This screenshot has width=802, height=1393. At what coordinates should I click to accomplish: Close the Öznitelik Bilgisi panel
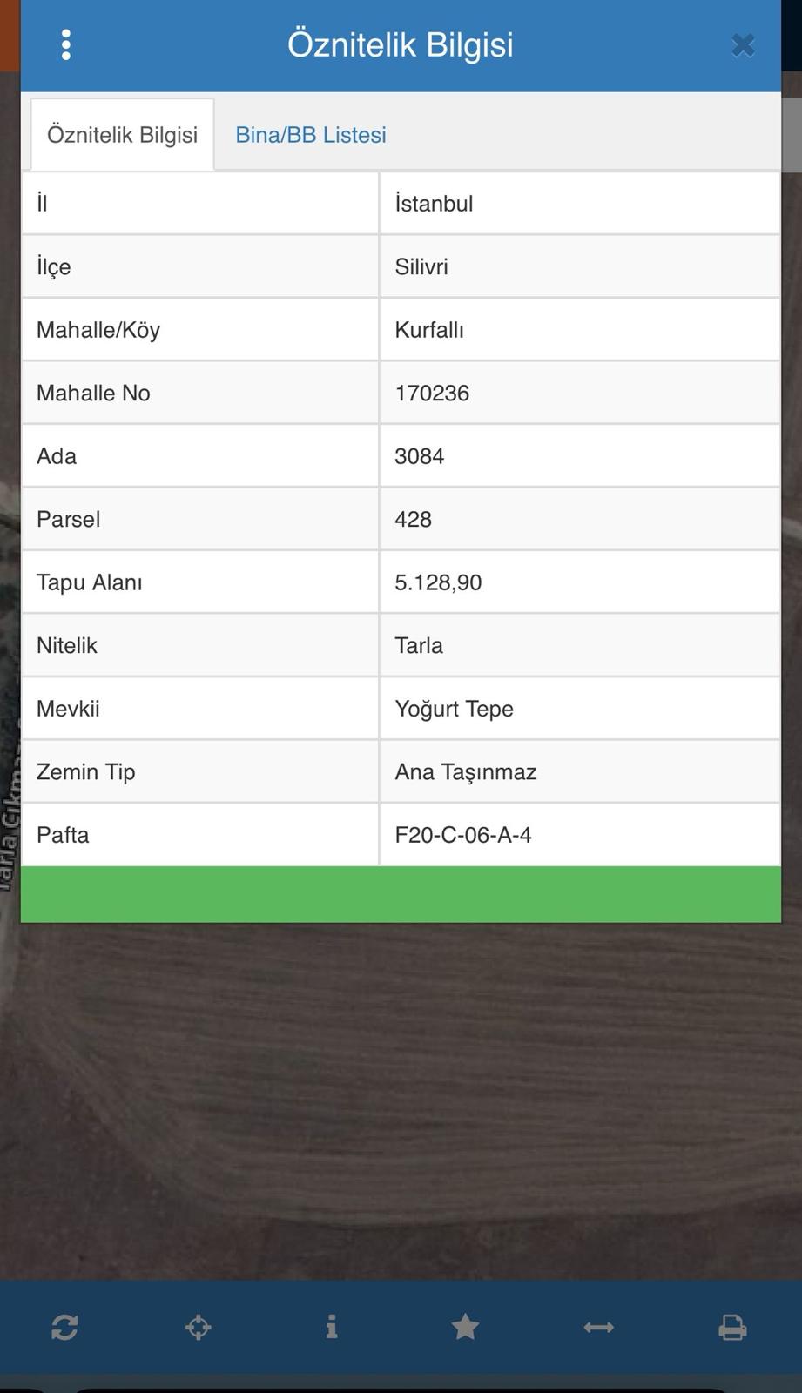tap(743, 45)
